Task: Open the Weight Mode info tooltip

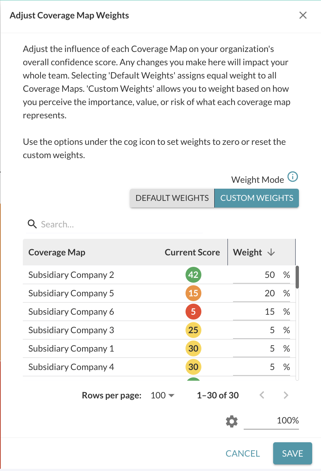Action: click(293, 177)
